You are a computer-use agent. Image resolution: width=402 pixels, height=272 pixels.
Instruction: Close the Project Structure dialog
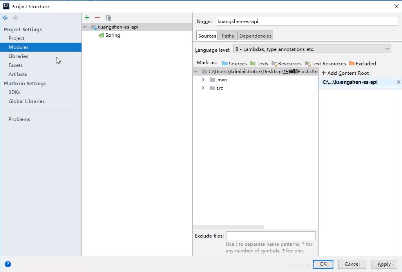397,6
